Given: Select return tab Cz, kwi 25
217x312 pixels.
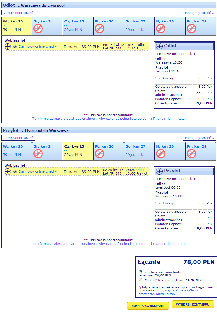Looking at the screenshot, I should [78, 151].
